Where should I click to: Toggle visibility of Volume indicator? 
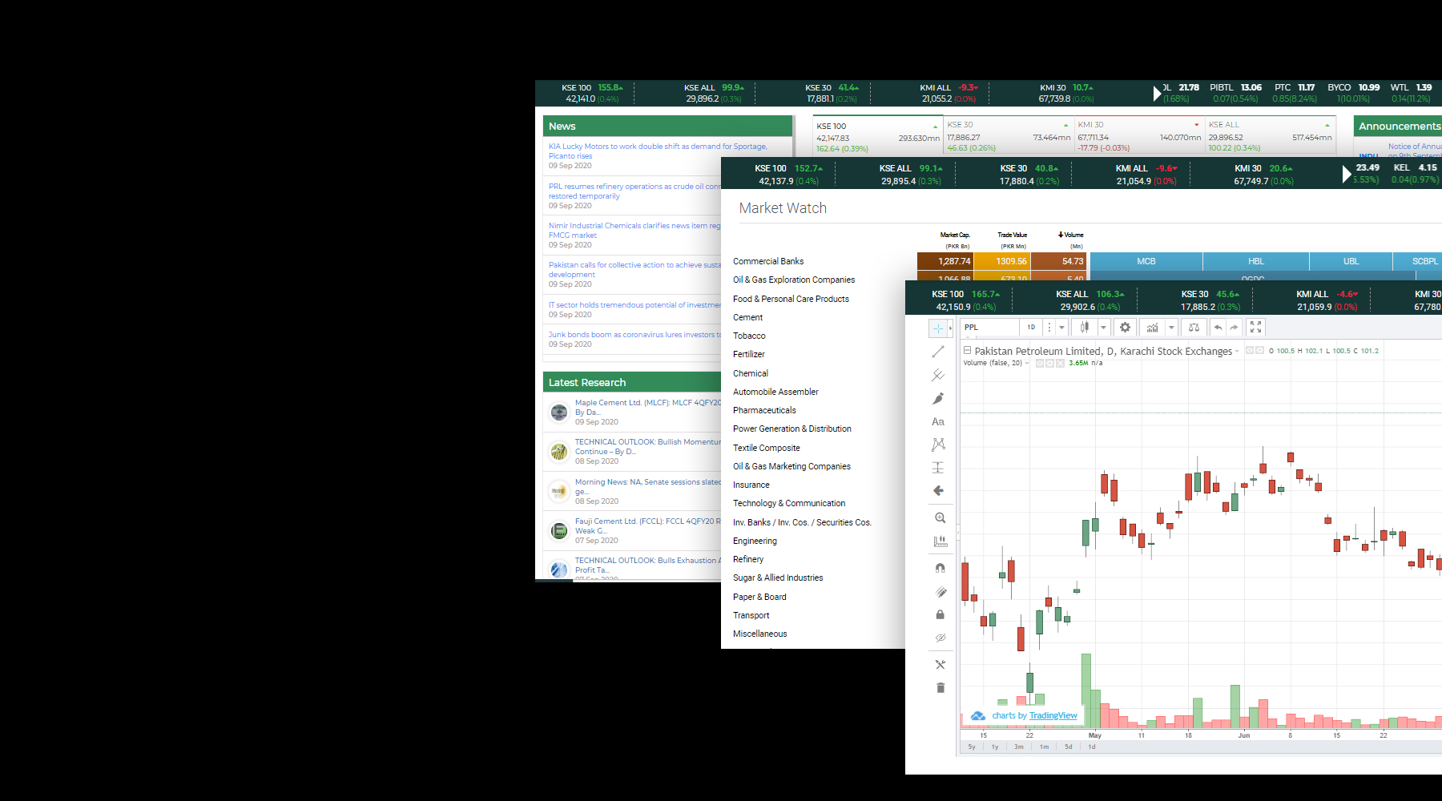(x=1040, y=363)
